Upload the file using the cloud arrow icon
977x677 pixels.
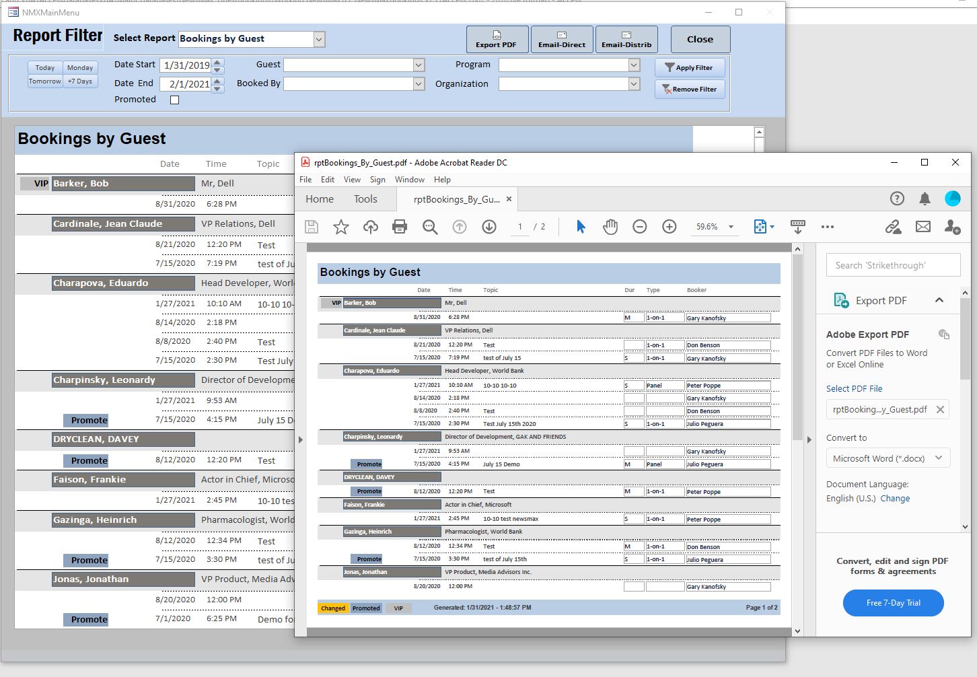(371, 227)
